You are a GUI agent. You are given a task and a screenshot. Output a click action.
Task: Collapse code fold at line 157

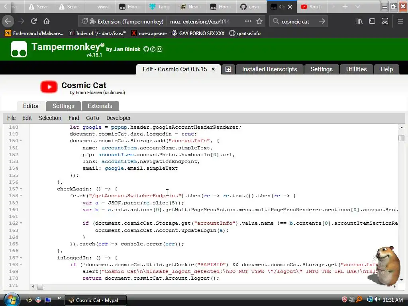click(x=21, y=189)
